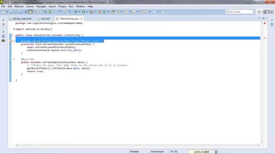Switch to the row.xml editor tab
This screenshot has width=275, height=154.
pos(44,18)
